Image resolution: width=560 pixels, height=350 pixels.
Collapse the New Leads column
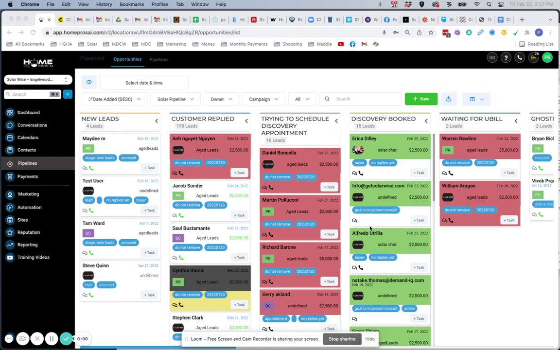click(x=157, y=121)
